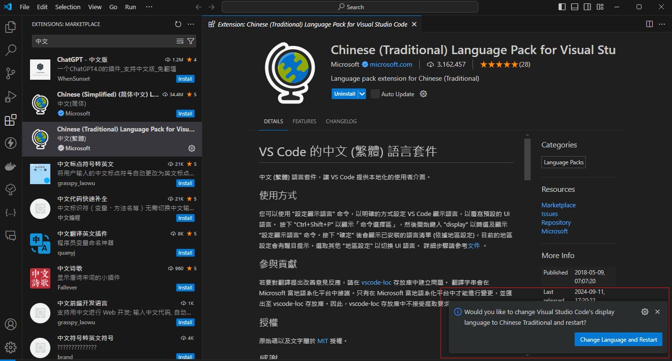Switch to the FEATURES tab
672x361 pixels.
[304, 121]
